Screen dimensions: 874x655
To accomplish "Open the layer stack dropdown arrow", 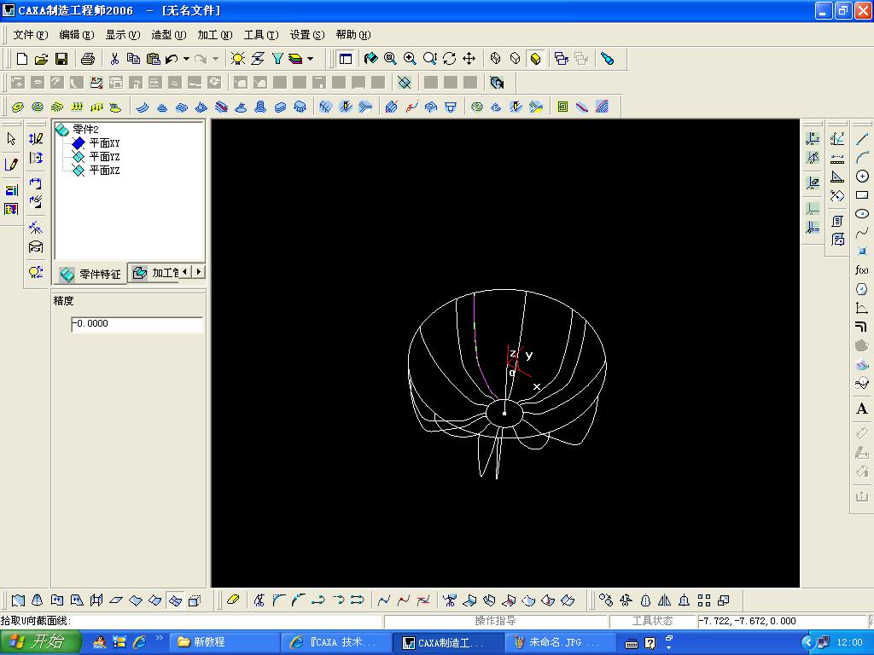I will (x=311, y=59).
